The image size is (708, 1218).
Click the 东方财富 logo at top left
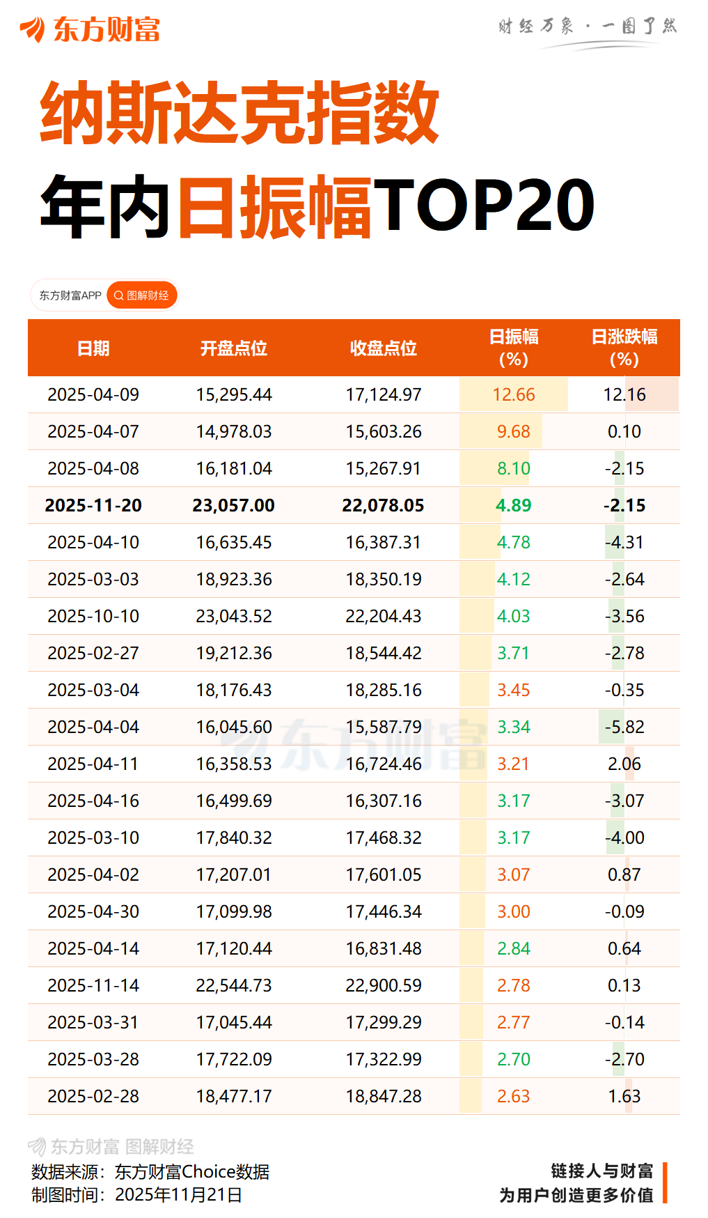91,29
